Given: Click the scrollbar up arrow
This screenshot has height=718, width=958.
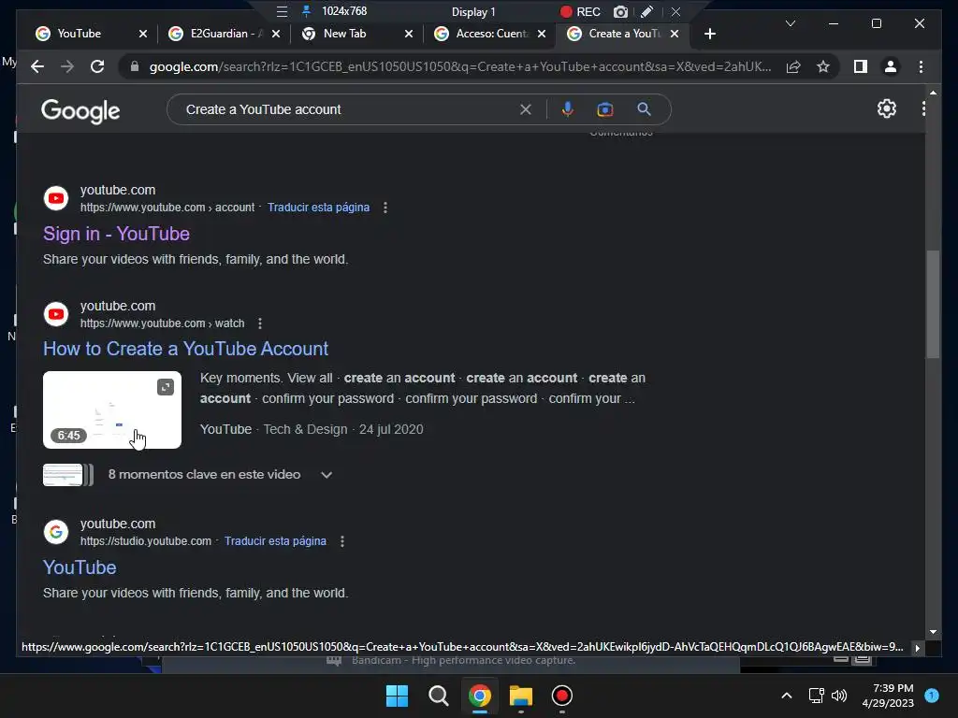Looking at the screenshot, I should 933,93.
